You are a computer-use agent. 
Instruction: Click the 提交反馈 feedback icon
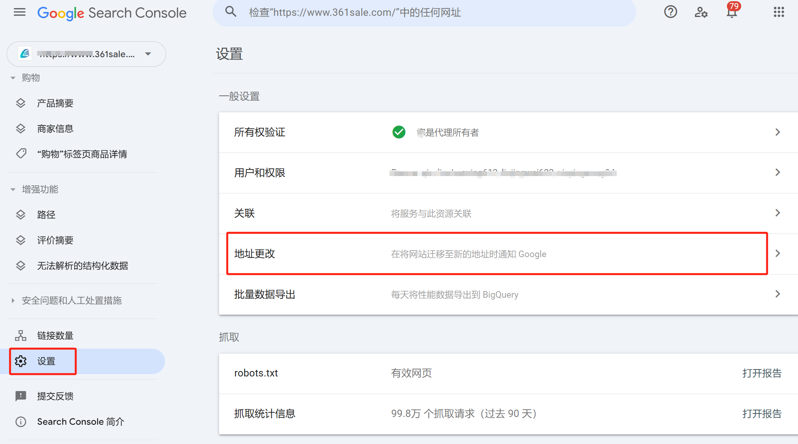(20, 396)
